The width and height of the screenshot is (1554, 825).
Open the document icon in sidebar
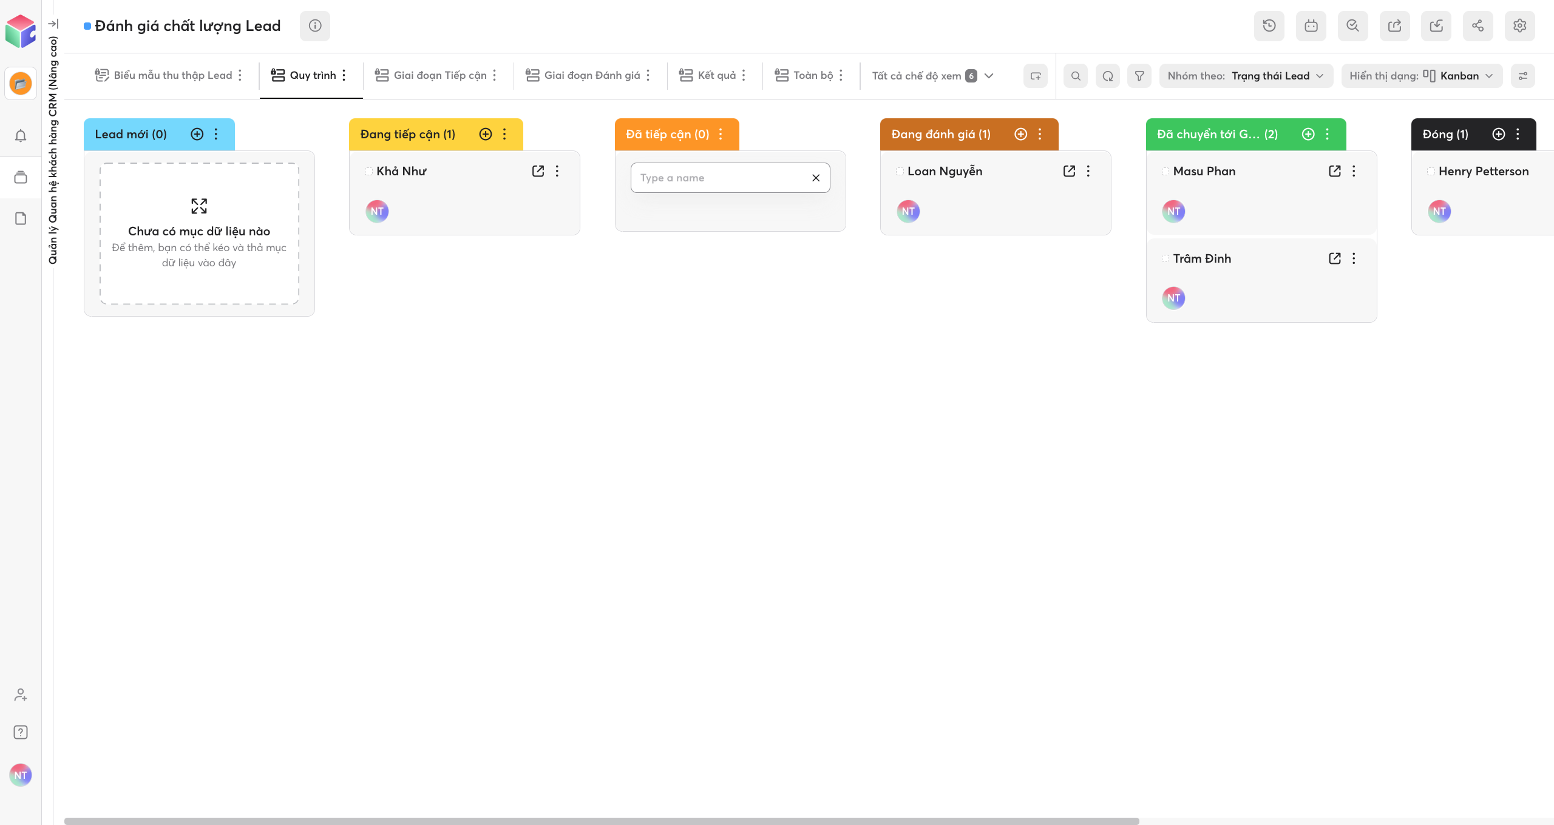pos(21,218)
